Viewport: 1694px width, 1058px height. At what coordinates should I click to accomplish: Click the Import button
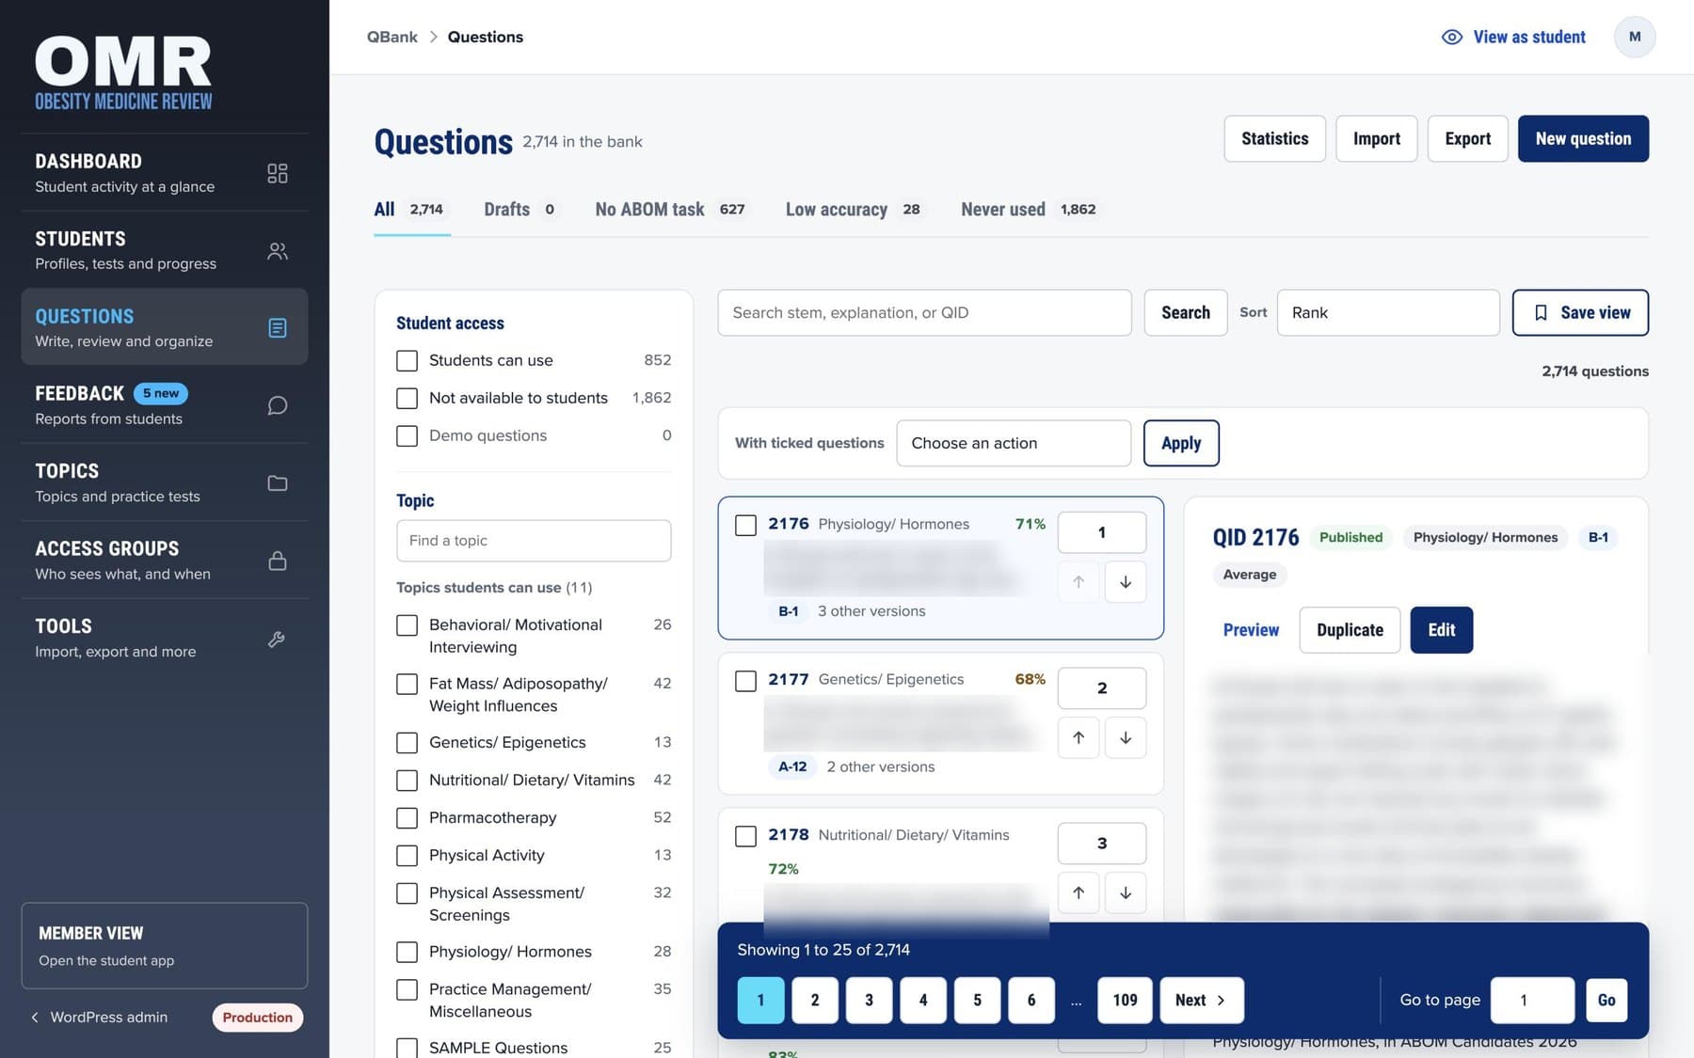(1376, 138)
